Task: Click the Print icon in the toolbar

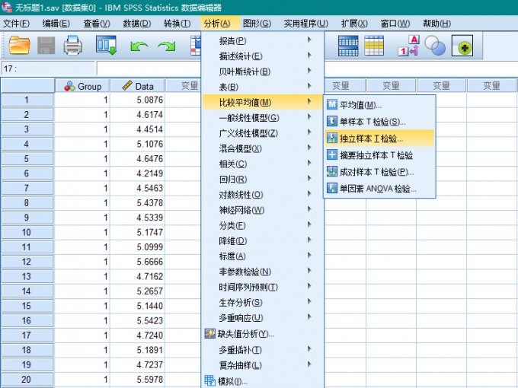Action: pyautogui.click(x=72, y=46)
